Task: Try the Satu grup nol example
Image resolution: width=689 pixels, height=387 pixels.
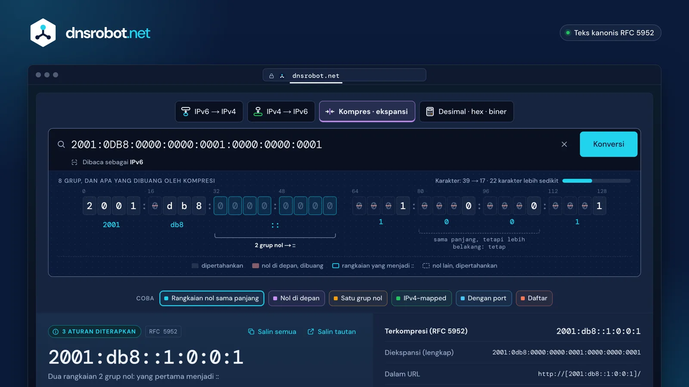Action: pyautogui.click(x=358, y=298)
